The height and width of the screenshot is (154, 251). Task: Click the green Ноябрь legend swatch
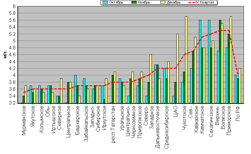(x=134, y=2)
